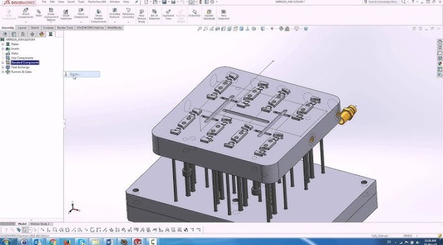Expand the Heat Exchange tree node

coord(3,67)
